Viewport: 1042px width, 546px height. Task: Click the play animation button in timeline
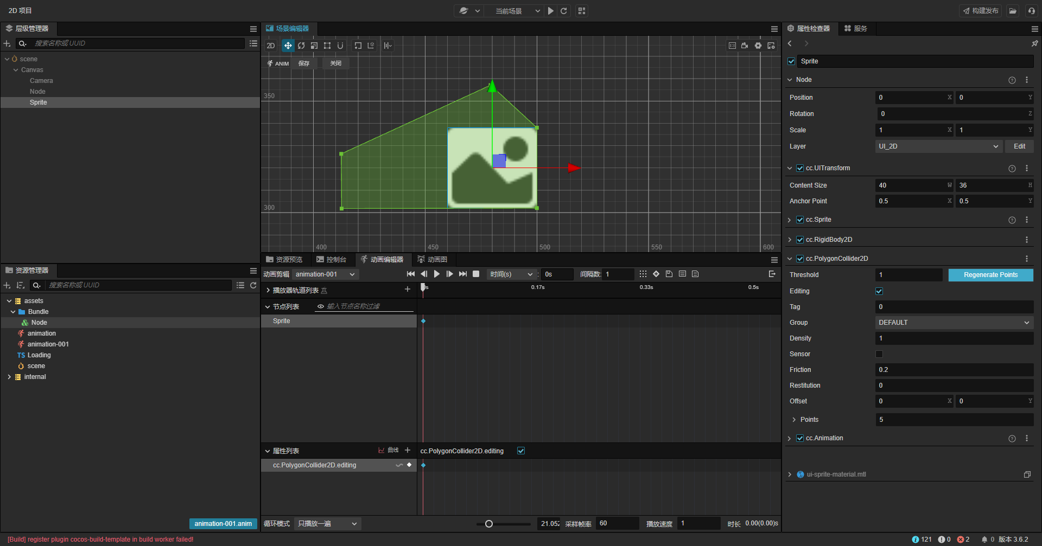tap(437, 274)
